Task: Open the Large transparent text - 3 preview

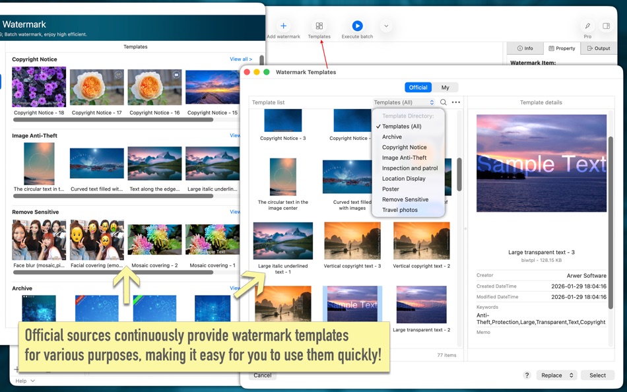Action: pyautogui.click(x=541, y=163)
